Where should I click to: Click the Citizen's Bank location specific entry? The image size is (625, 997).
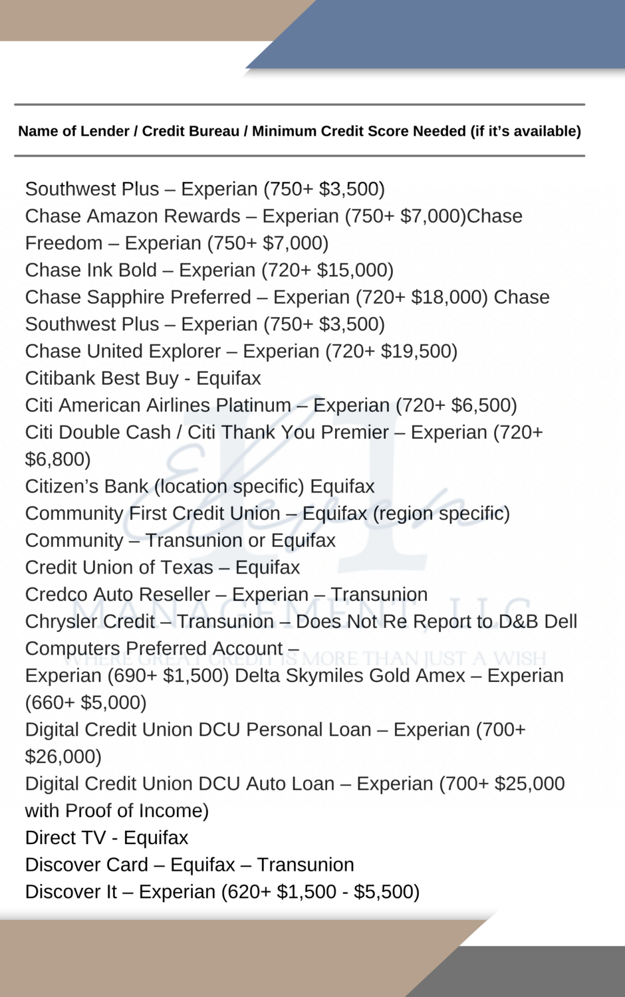199,487
